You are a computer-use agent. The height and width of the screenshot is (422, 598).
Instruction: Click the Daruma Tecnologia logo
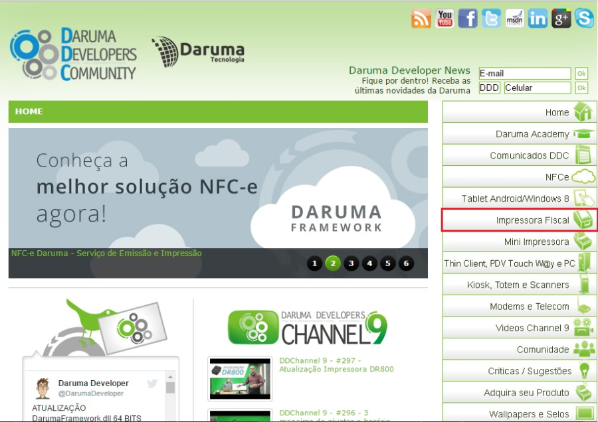[198, 52]
